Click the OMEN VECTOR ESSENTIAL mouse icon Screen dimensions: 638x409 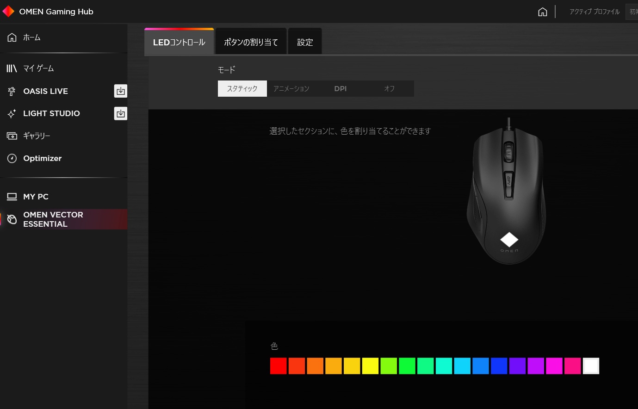click(12, 219)
